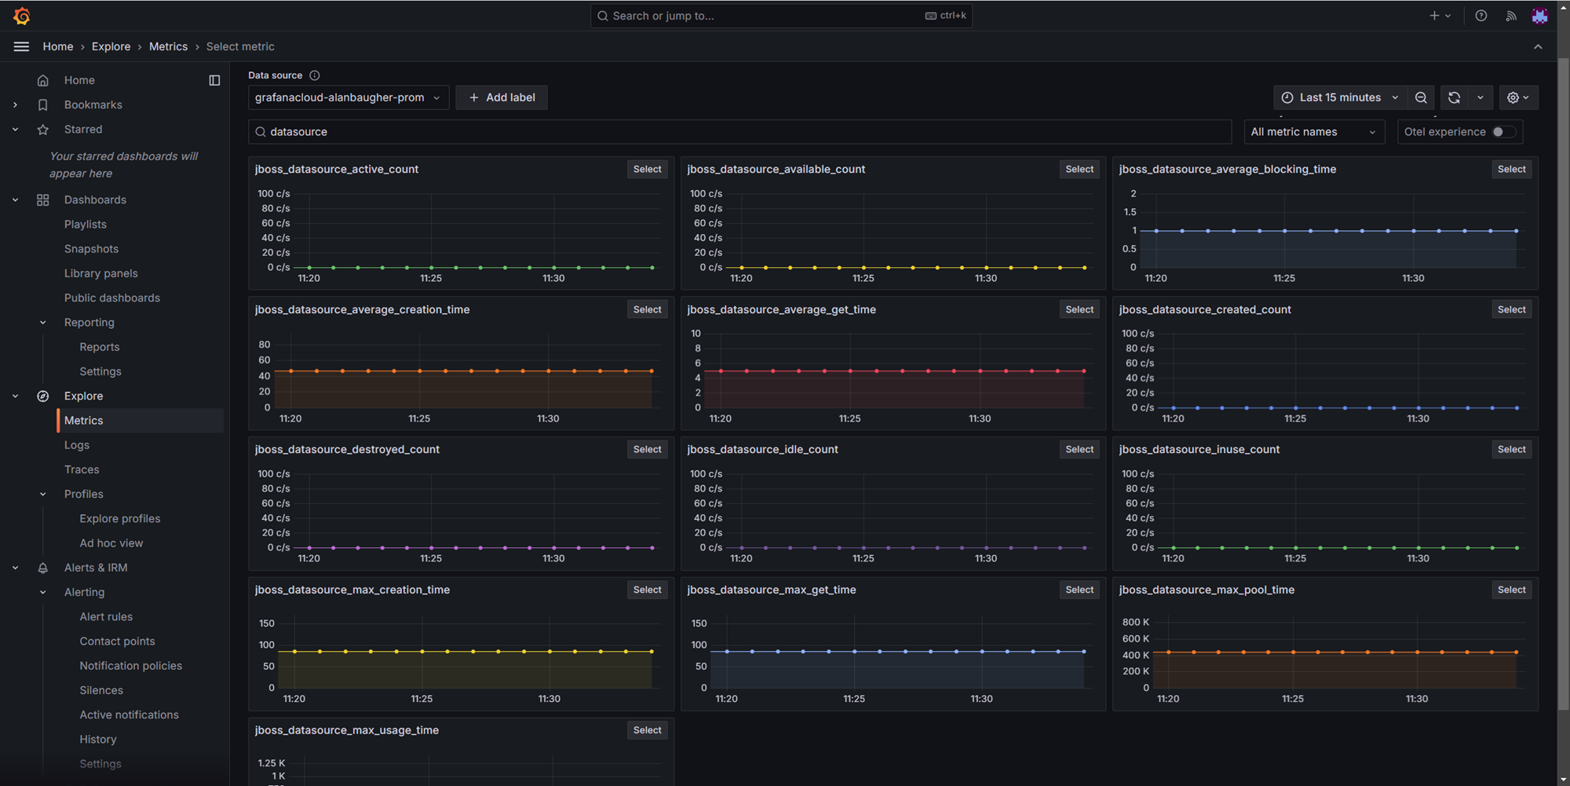Click the Search or jump to field

[781, 16]
